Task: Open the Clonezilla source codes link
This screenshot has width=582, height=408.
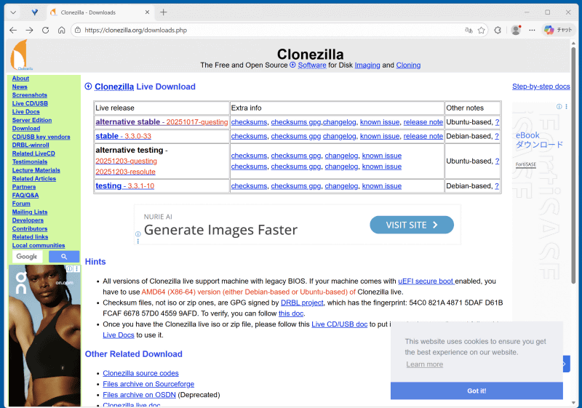Action: [140, 373]
